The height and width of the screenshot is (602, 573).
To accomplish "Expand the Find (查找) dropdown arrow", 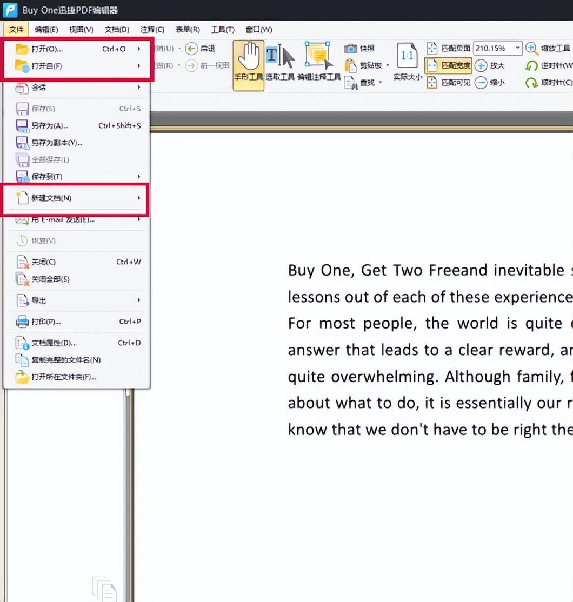I will (x=380, y=83).
